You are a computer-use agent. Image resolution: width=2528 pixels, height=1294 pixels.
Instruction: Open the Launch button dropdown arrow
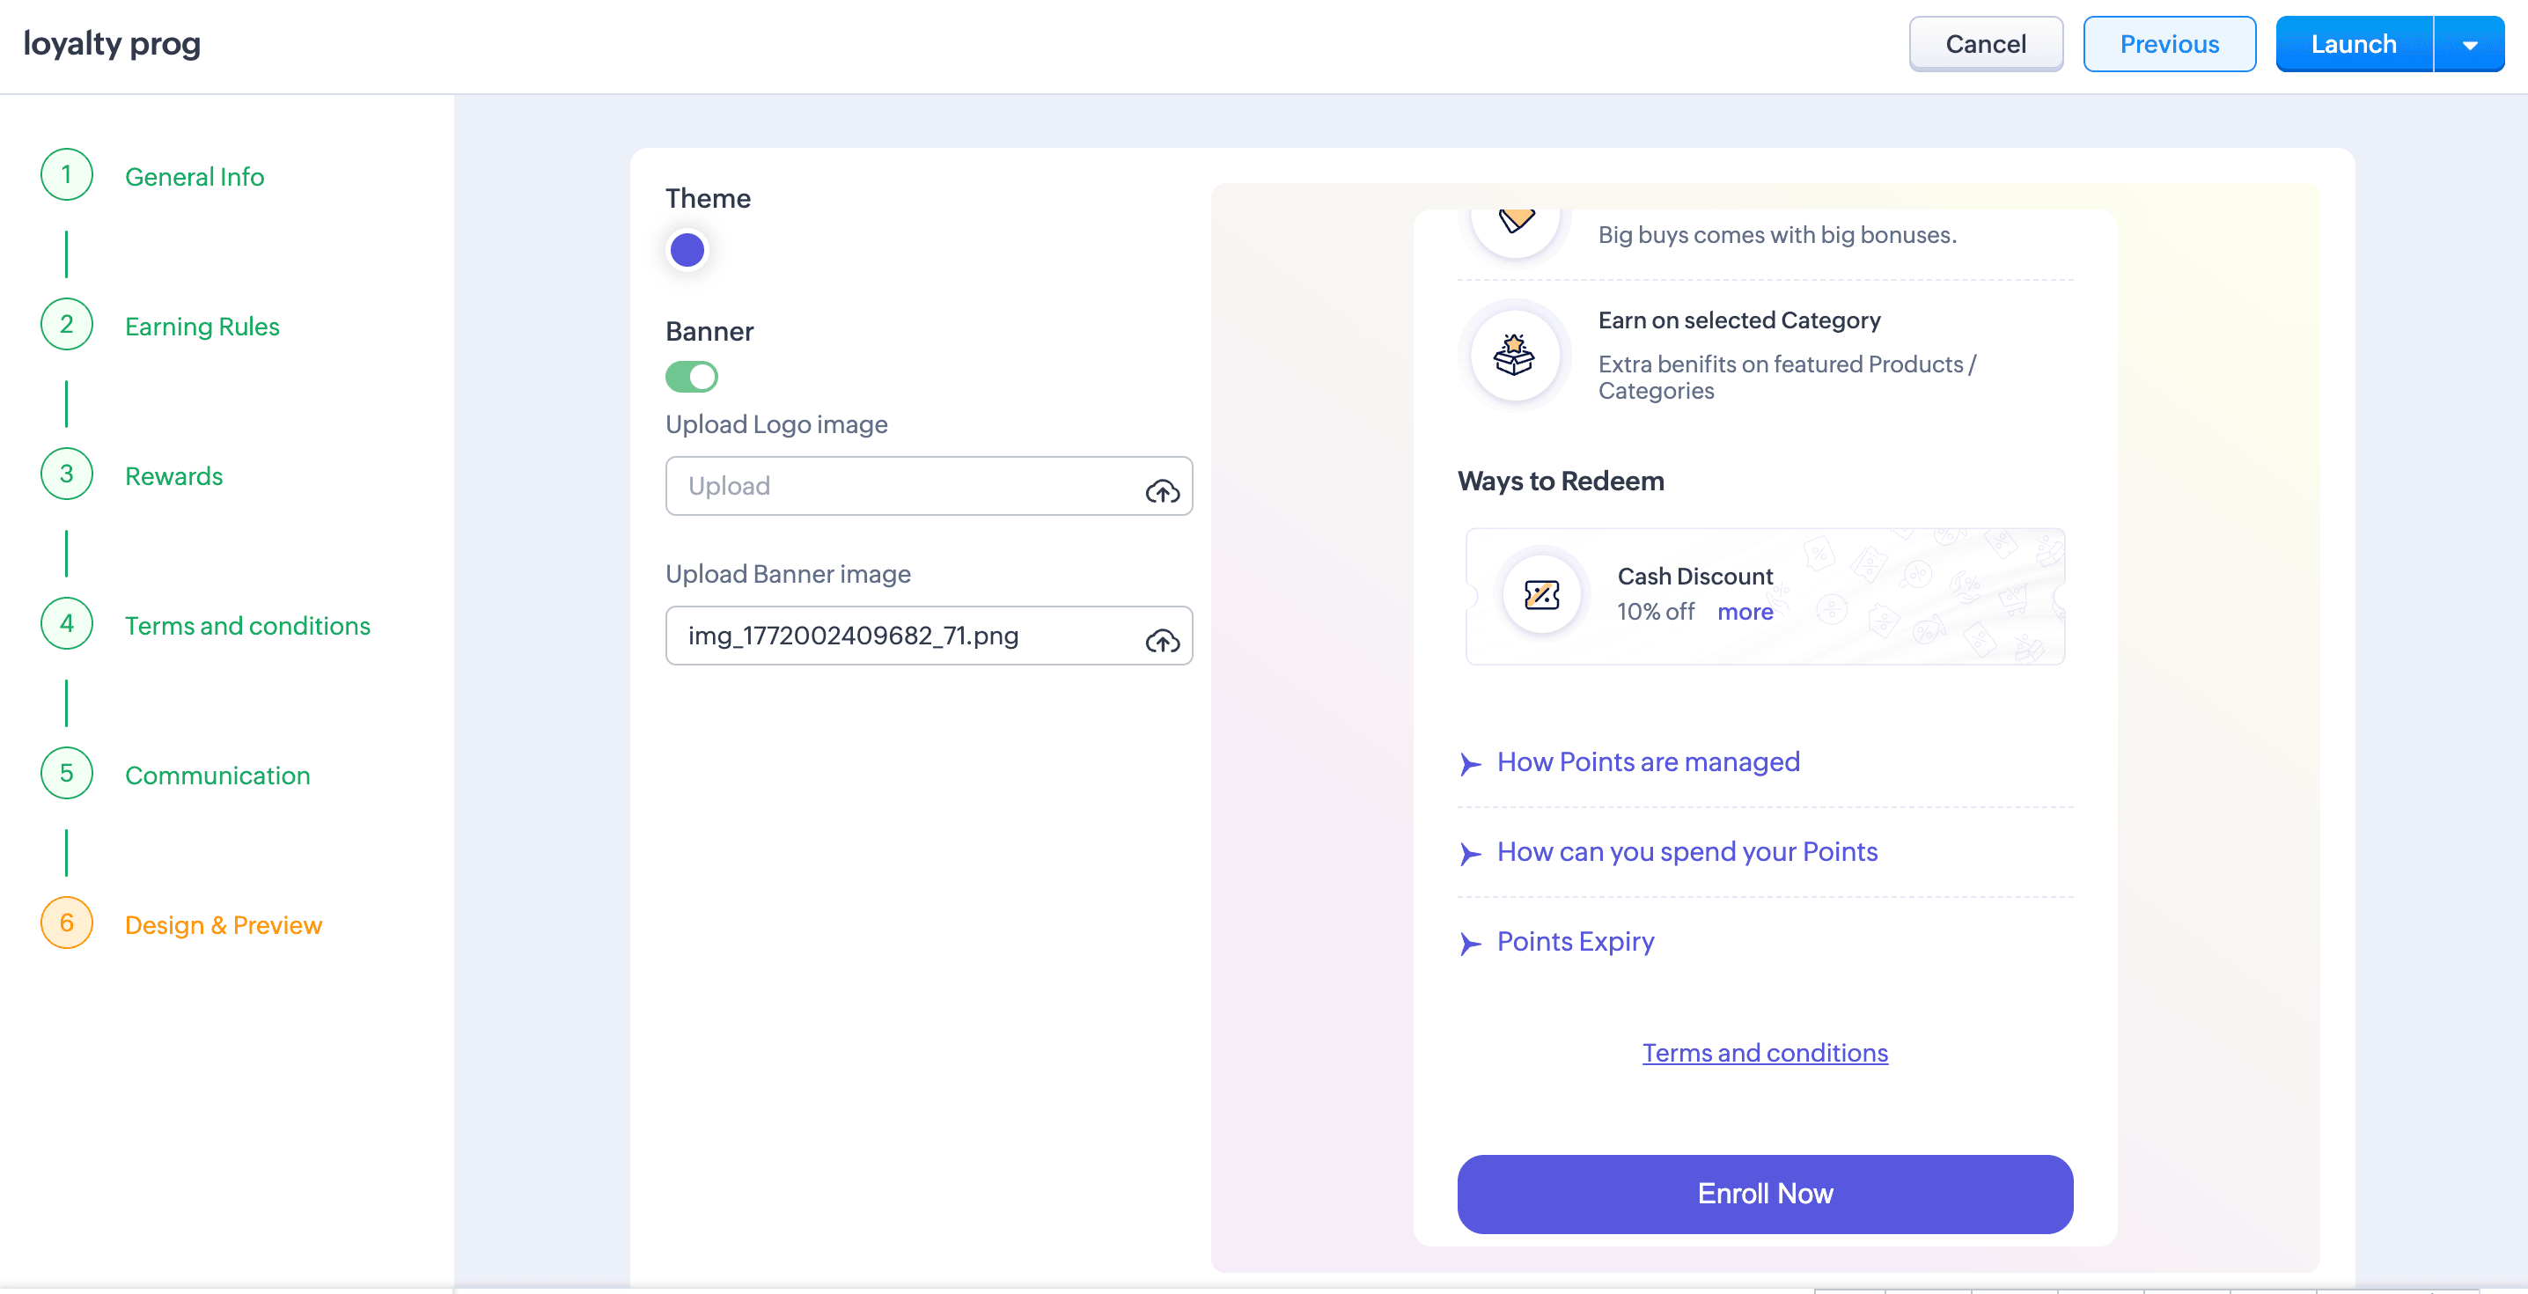coord(2470,44)
